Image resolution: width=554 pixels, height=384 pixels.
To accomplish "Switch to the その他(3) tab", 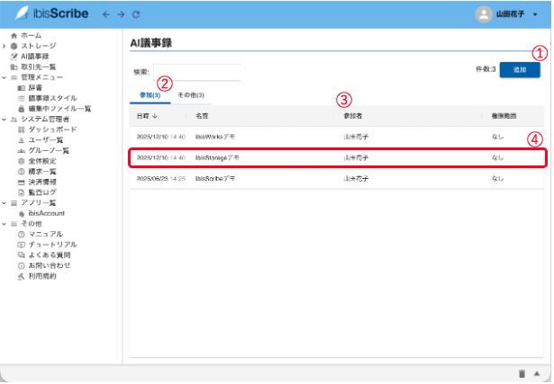I will pos(190,94).
